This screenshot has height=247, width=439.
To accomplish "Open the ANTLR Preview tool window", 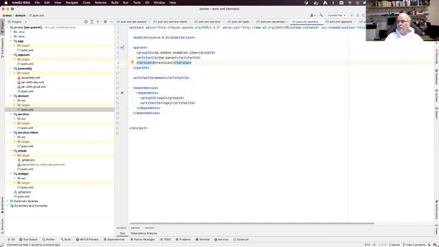I will point(87,239).
